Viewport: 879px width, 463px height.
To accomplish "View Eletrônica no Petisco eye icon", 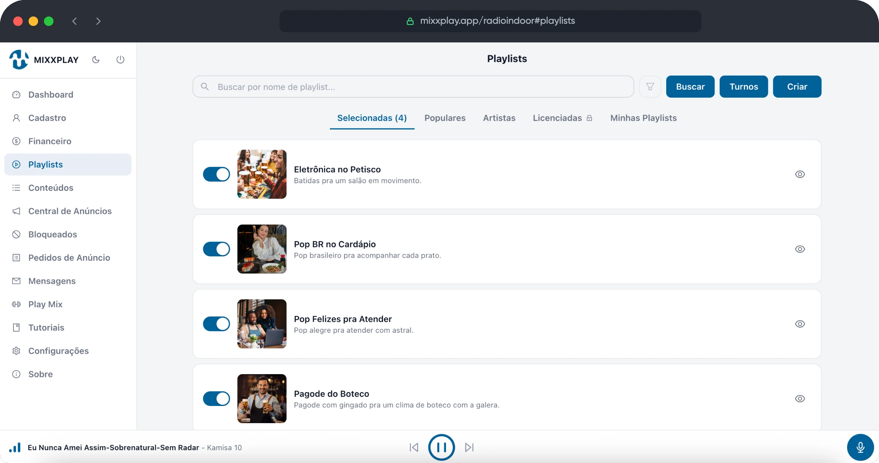I will click(x=800, y=174).
